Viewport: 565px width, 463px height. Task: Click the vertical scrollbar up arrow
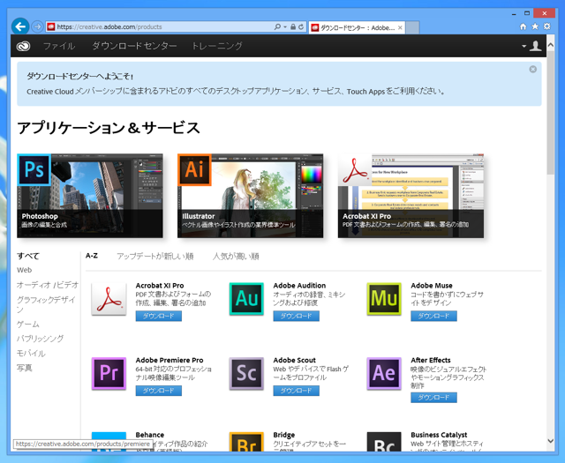551,45
